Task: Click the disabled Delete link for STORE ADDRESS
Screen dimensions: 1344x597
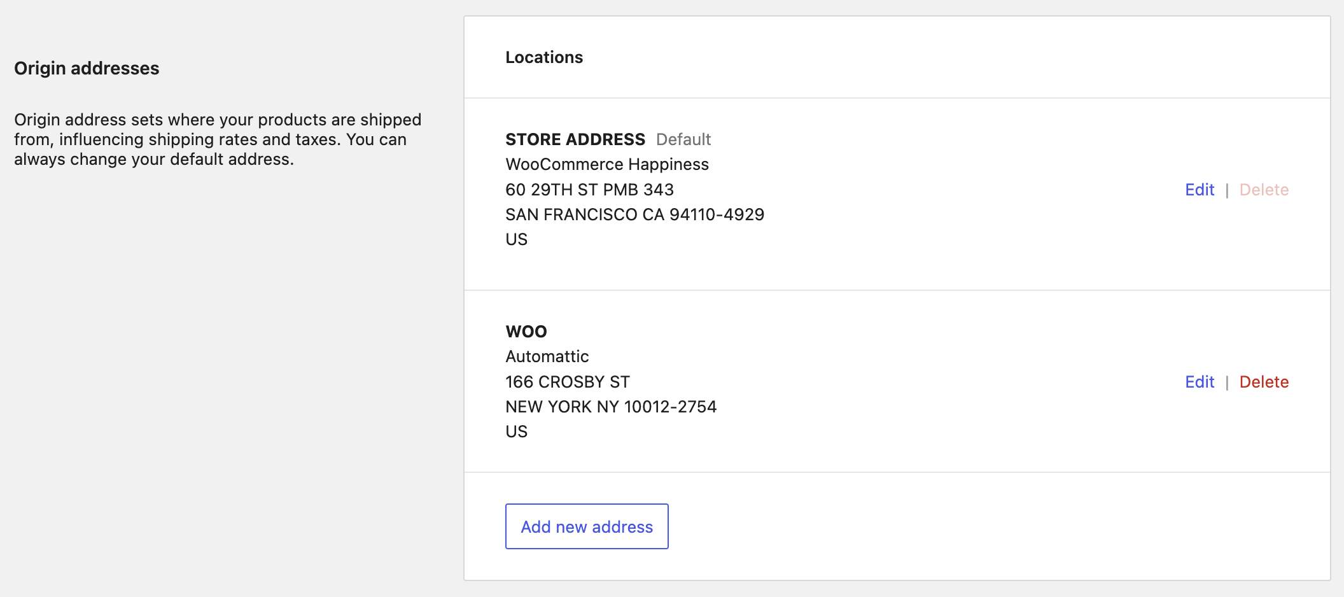Action: point(1263,190)
